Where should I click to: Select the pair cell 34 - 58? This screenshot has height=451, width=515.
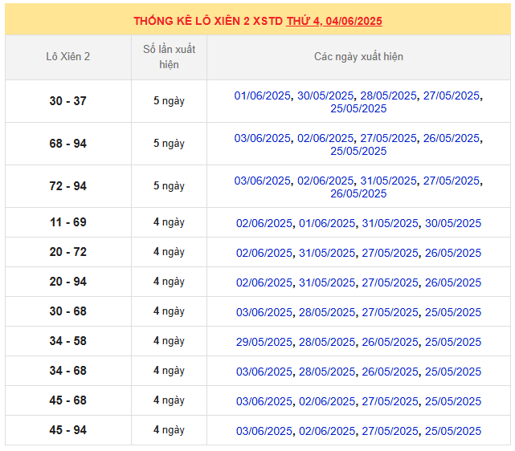pyautogui.click(x=68, y=341)
